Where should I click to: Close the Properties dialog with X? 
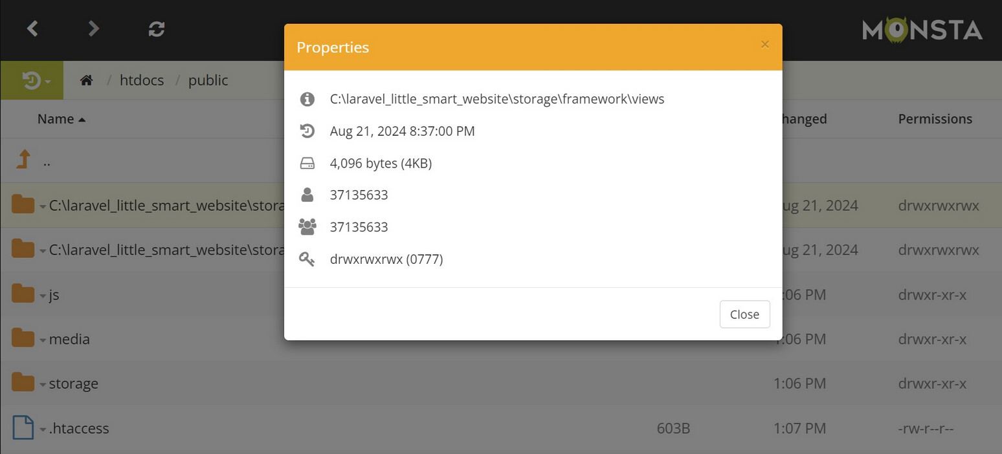765,45
